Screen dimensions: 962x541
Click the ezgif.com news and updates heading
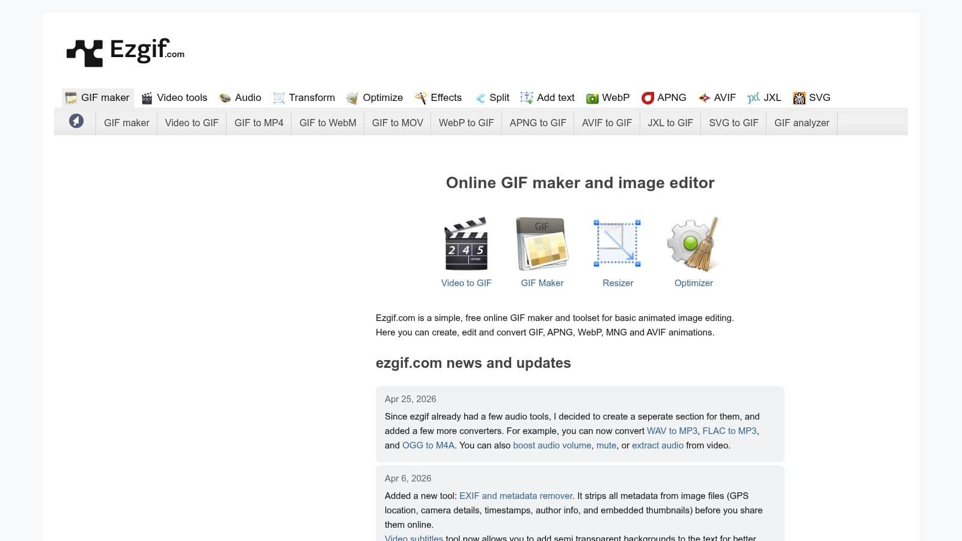click(473, 363)
